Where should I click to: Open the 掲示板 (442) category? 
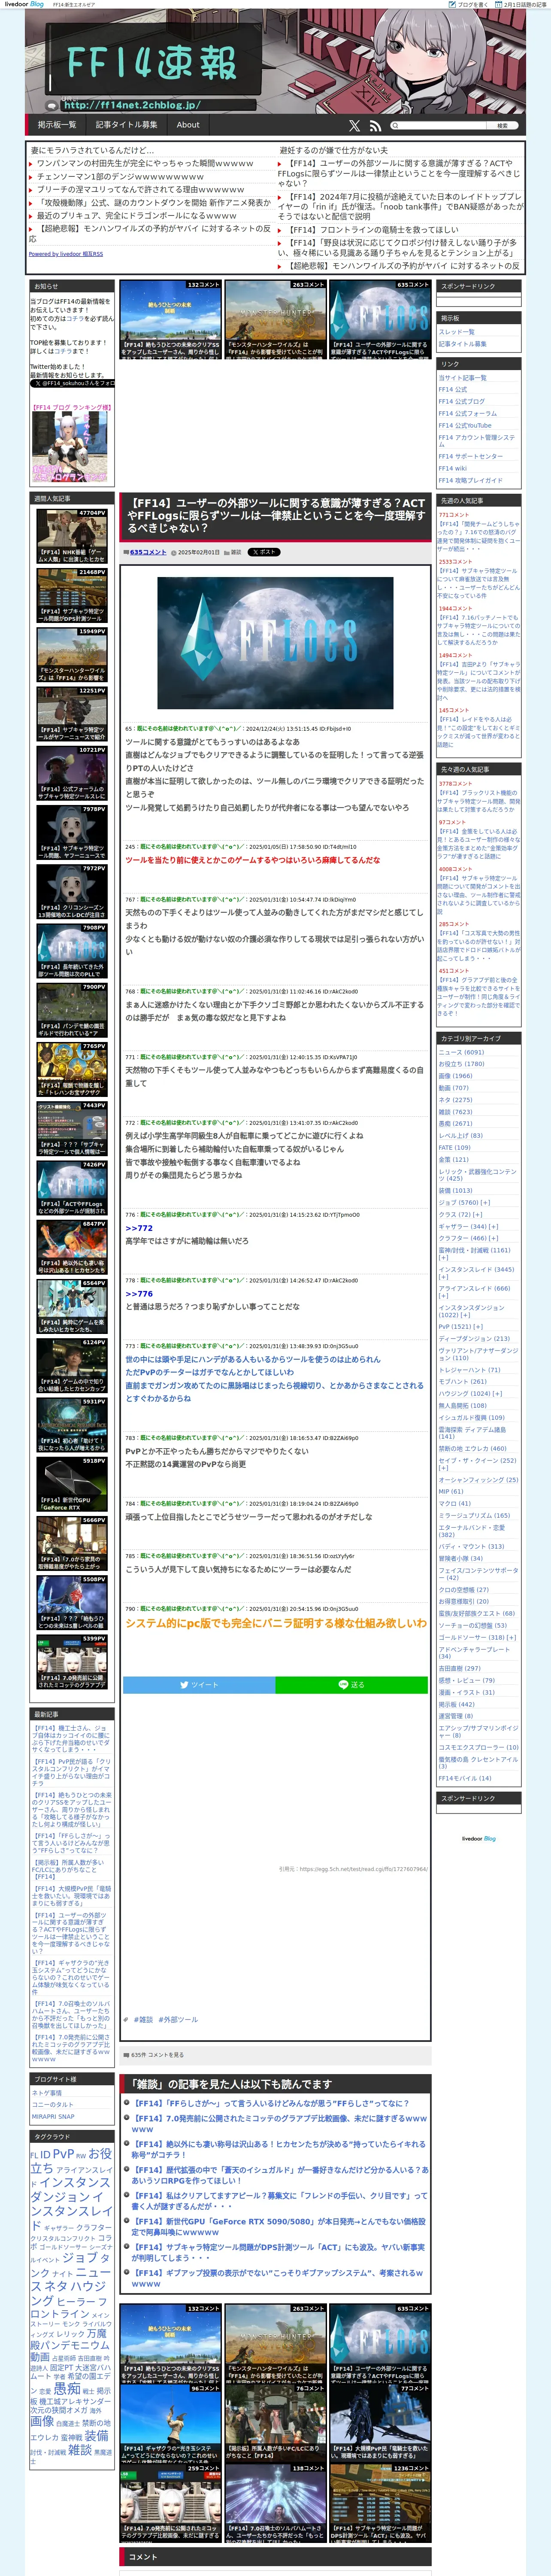coord(456,1704)
